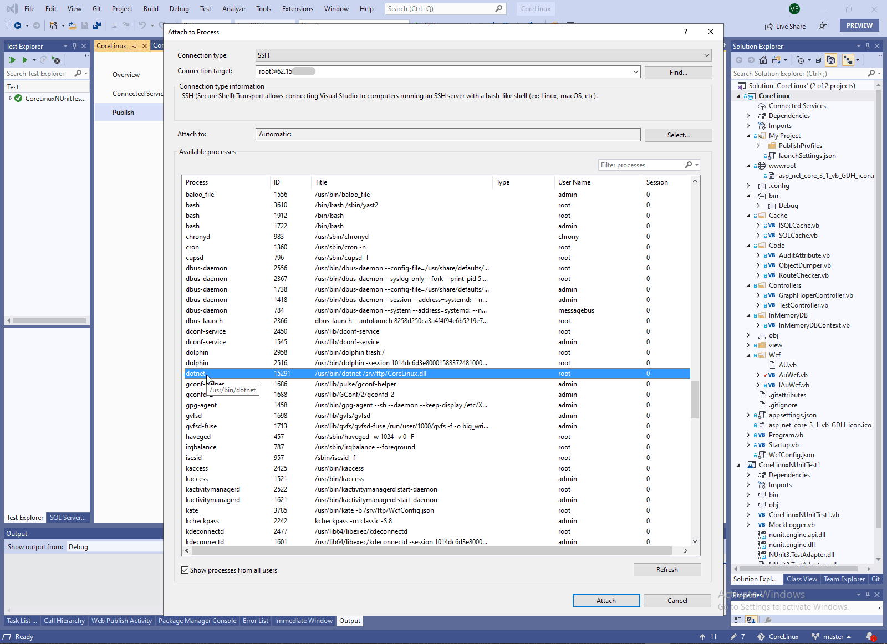Expand CoreLinuxNUnitTes... in Test Explorer
Screen dimensions: 887x644
10,99
